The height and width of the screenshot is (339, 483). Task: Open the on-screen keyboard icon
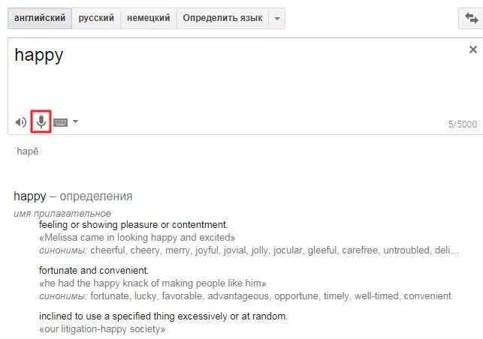(60, 122)
